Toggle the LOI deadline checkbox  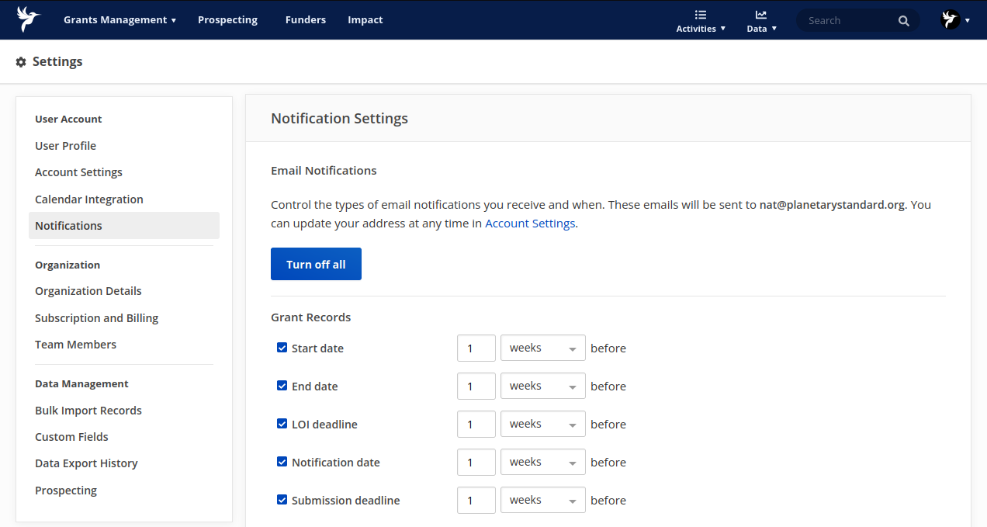point(282,424)
